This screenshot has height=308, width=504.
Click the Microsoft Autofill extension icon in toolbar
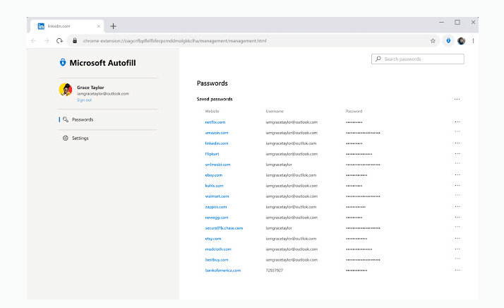point(448,41)
